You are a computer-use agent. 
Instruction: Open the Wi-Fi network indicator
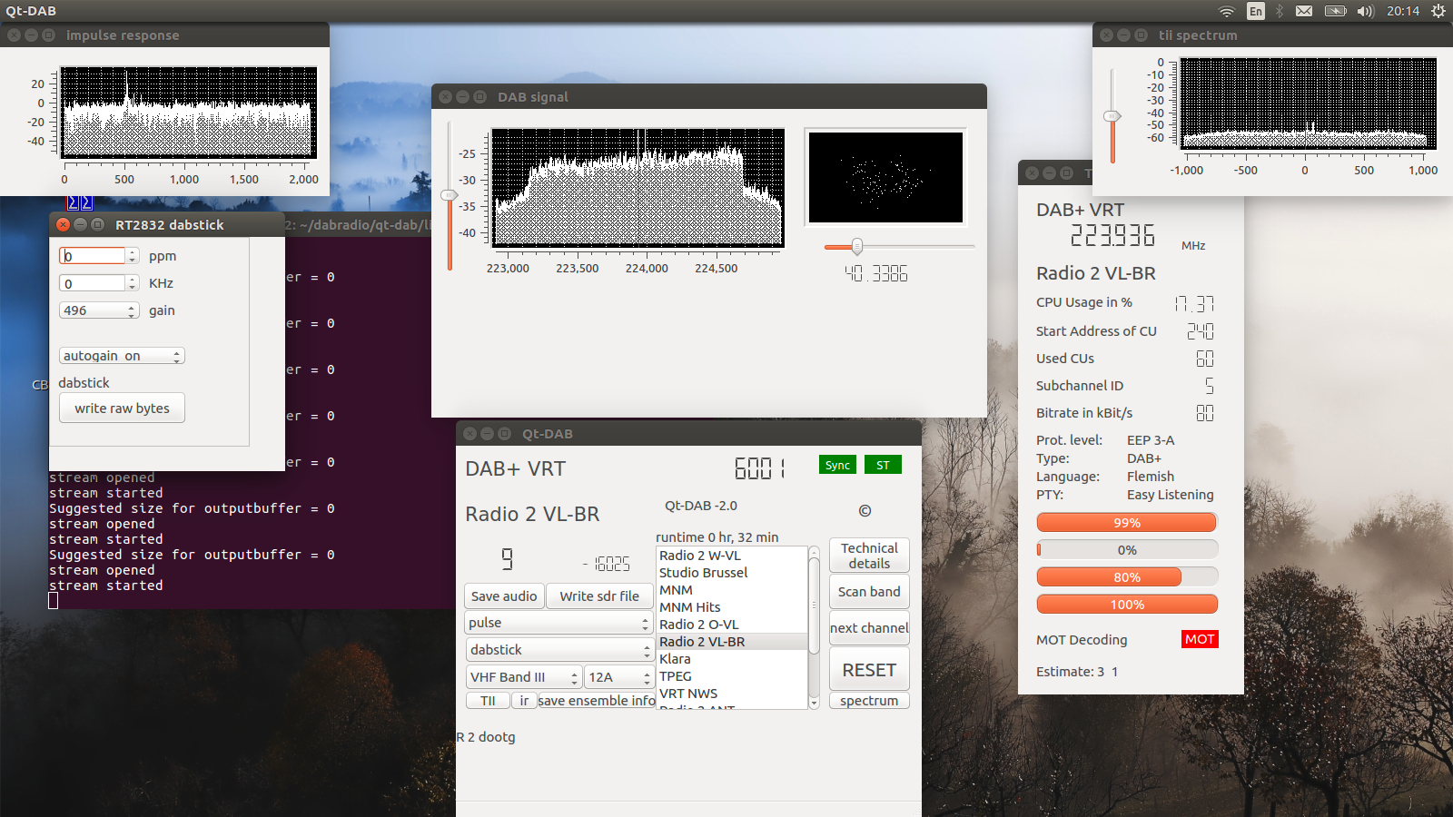click(1226, 11)
